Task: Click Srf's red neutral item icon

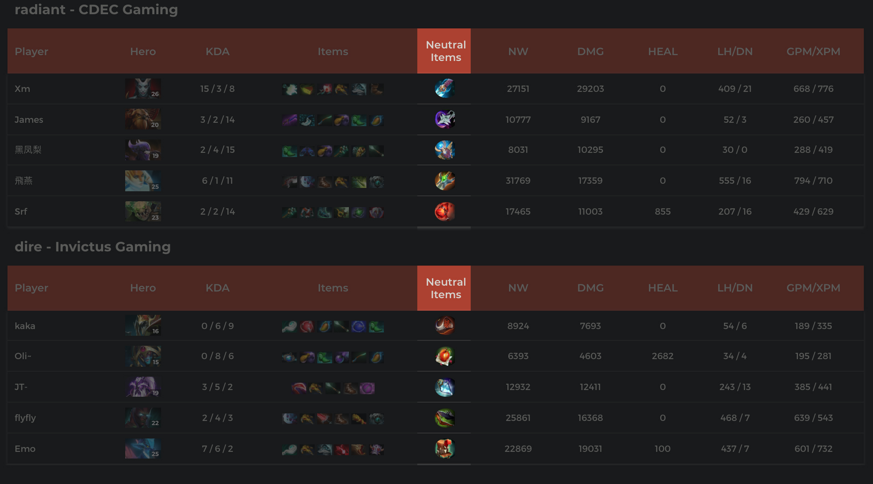Action: pyautogui.click(x=444, y=212)
